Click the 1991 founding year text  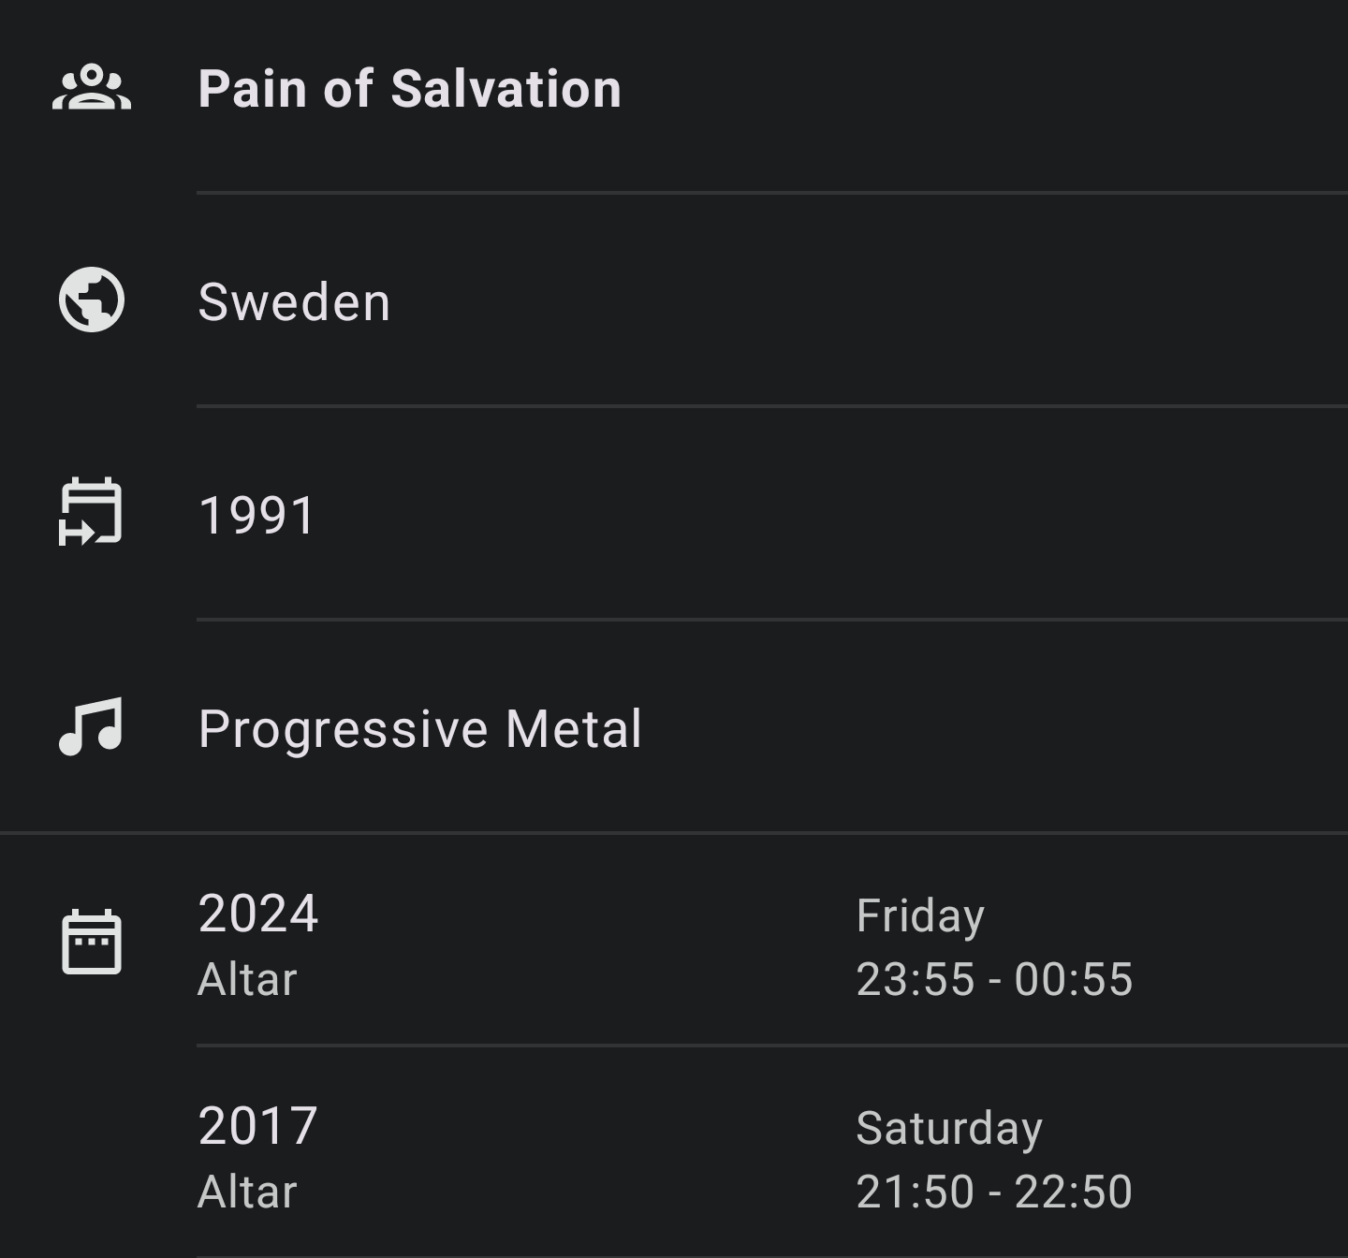[257, 515]
